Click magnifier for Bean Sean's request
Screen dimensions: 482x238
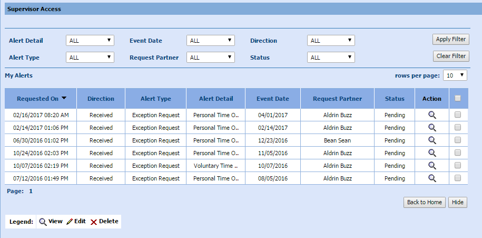(x=432, y=140)
